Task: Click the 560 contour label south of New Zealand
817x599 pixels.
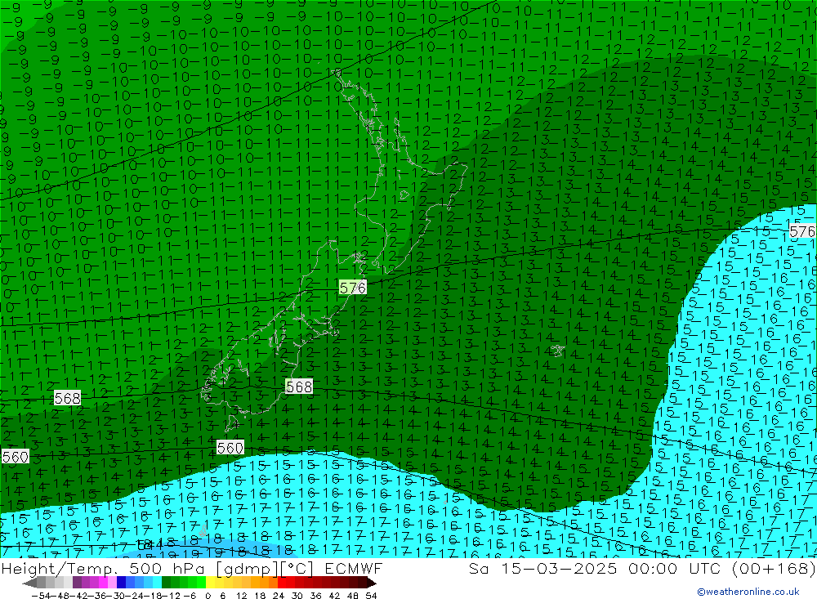Action: (230, 448)
